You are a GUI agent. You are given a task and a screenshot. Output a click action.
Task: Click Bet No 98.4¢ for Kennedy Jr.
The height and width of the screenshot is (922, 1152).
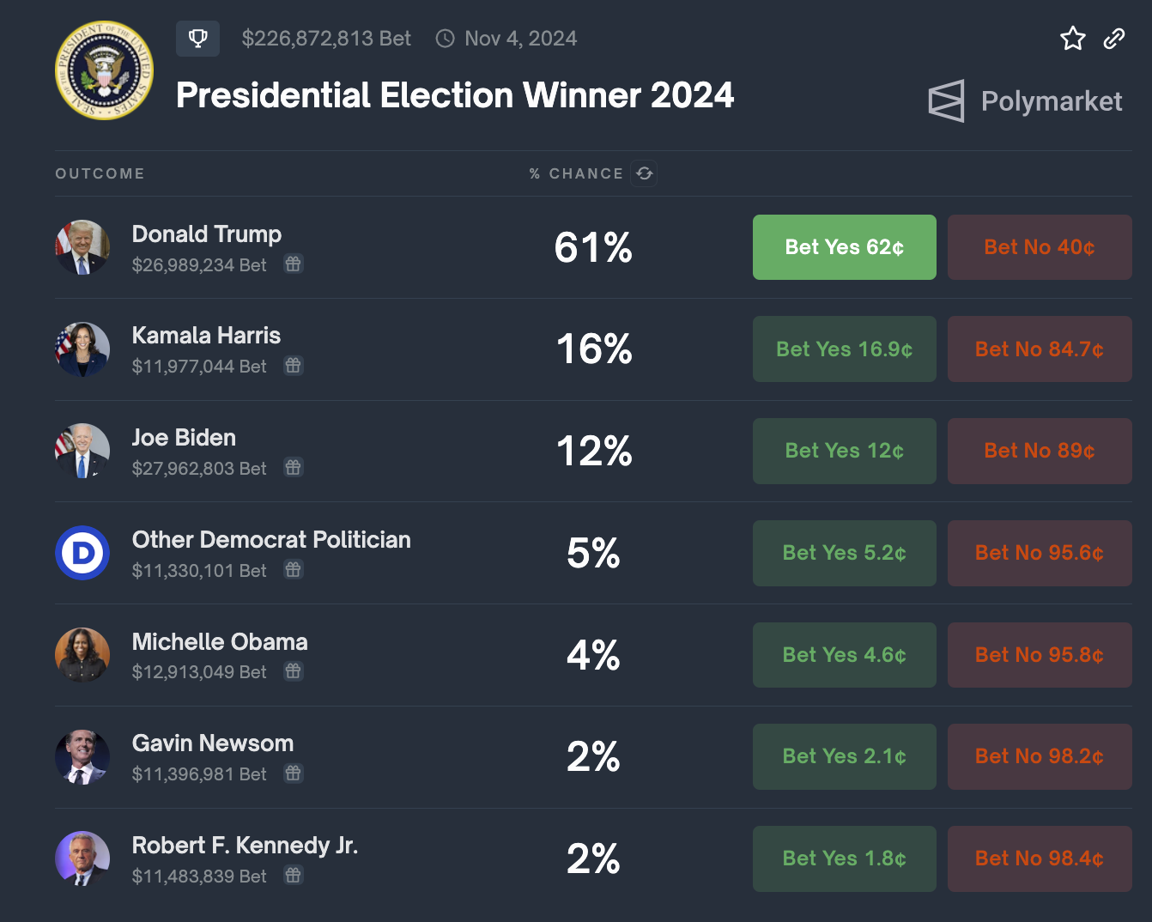pos(1040,858)
